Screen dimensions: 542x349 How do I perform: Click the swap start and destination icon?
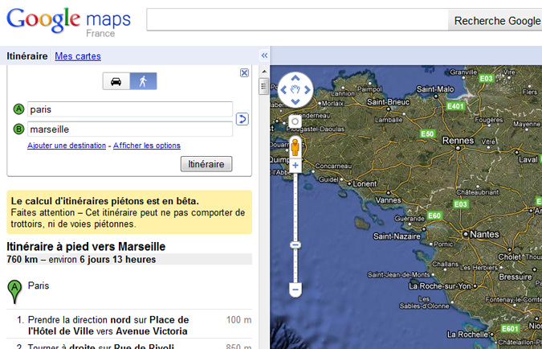(x=242, y=119)
